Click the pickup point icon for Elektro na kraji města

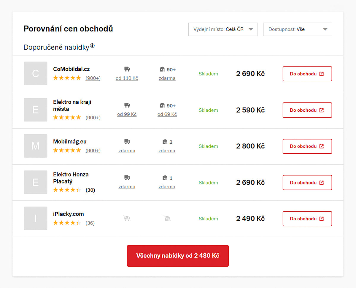(162, 105)
